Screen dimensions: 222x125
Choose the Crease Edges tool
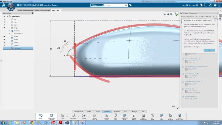pyautogui.click(x=133, y=116)
